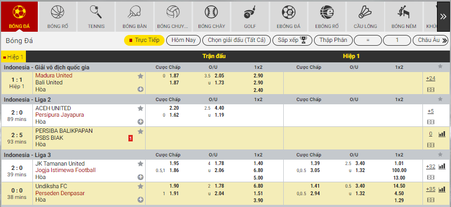Favorite the Indonesia Liga 3 league
Viewport: 451px width, 207px height.
[440, 154]
